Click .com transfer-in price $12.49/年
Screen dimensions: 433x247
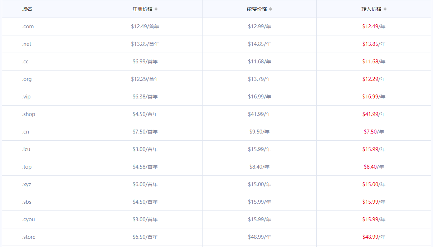coord(374,26)
